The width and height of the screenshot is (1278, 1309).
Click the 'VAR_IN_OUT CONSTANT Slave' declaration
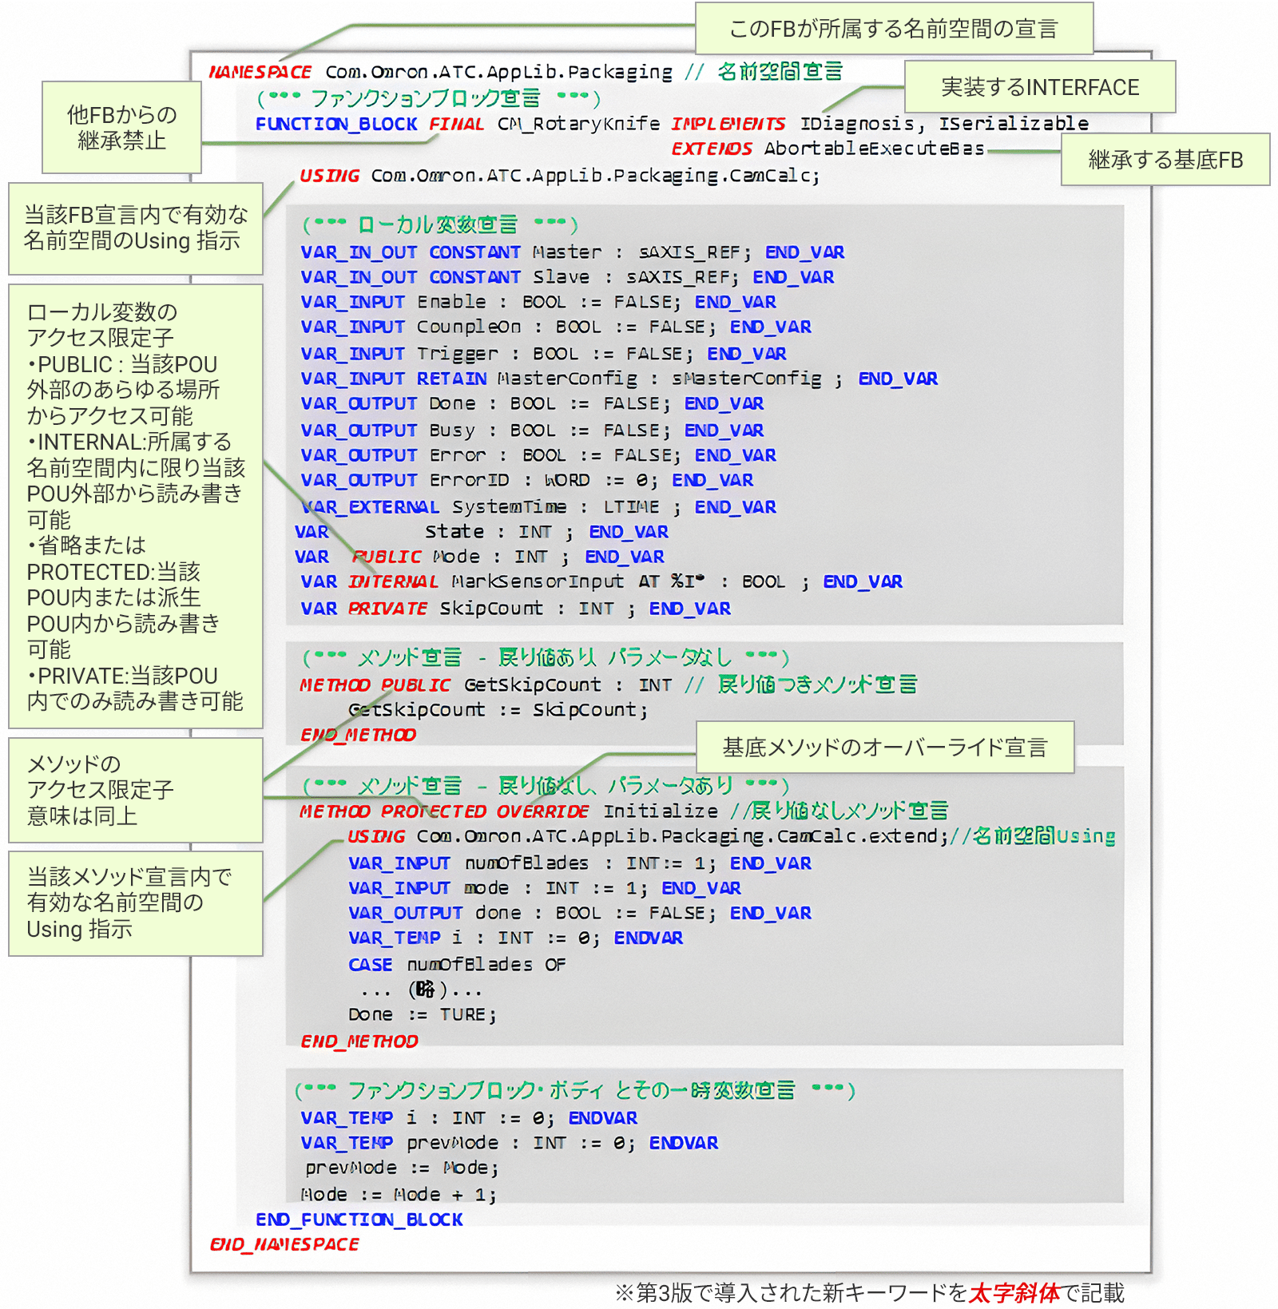[567, 277]
